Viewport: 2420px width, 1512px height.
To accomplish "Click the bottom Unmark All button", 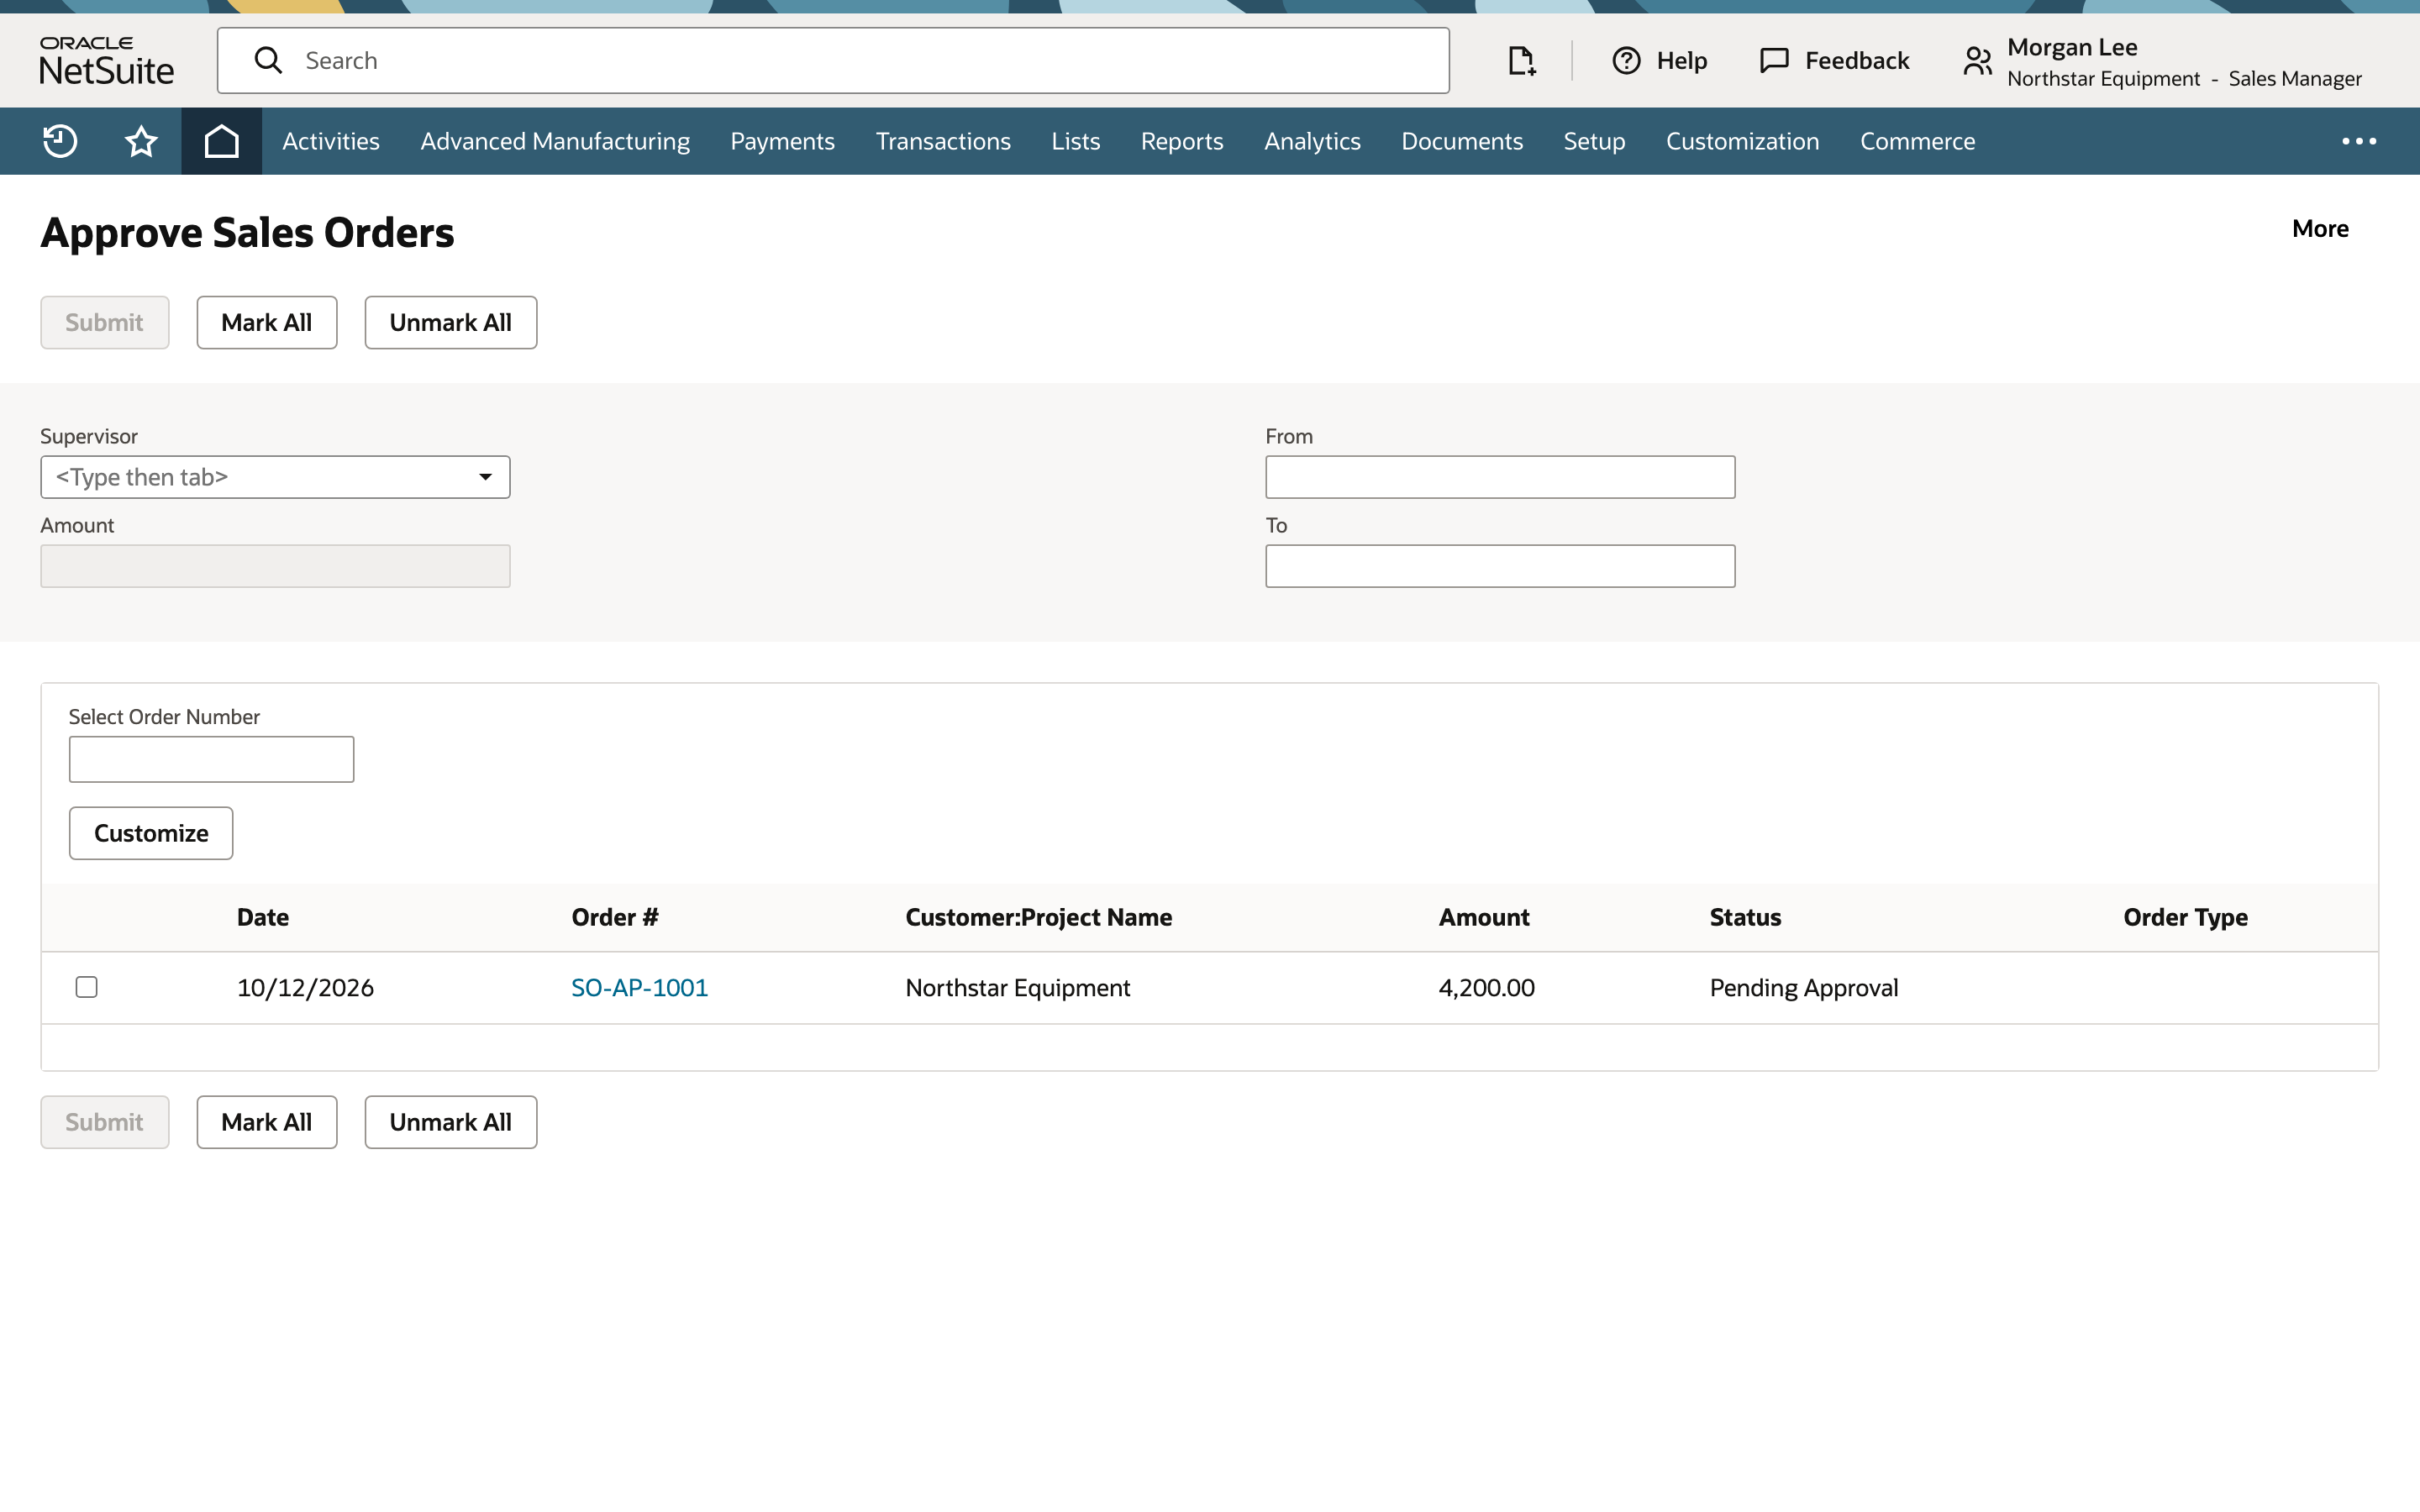I will tap(450, 1122).
